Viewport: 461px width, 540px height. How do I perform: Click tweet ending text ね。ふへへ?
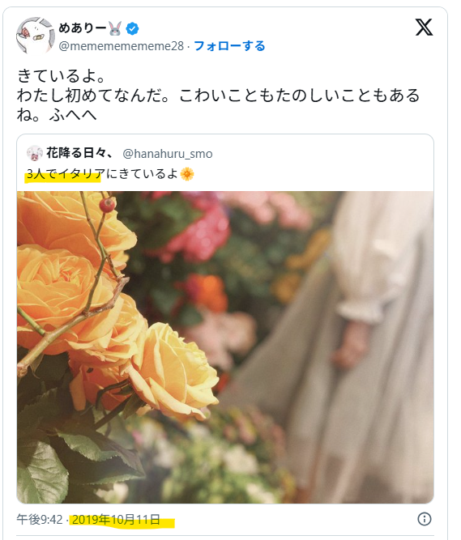tap(57, 115)
